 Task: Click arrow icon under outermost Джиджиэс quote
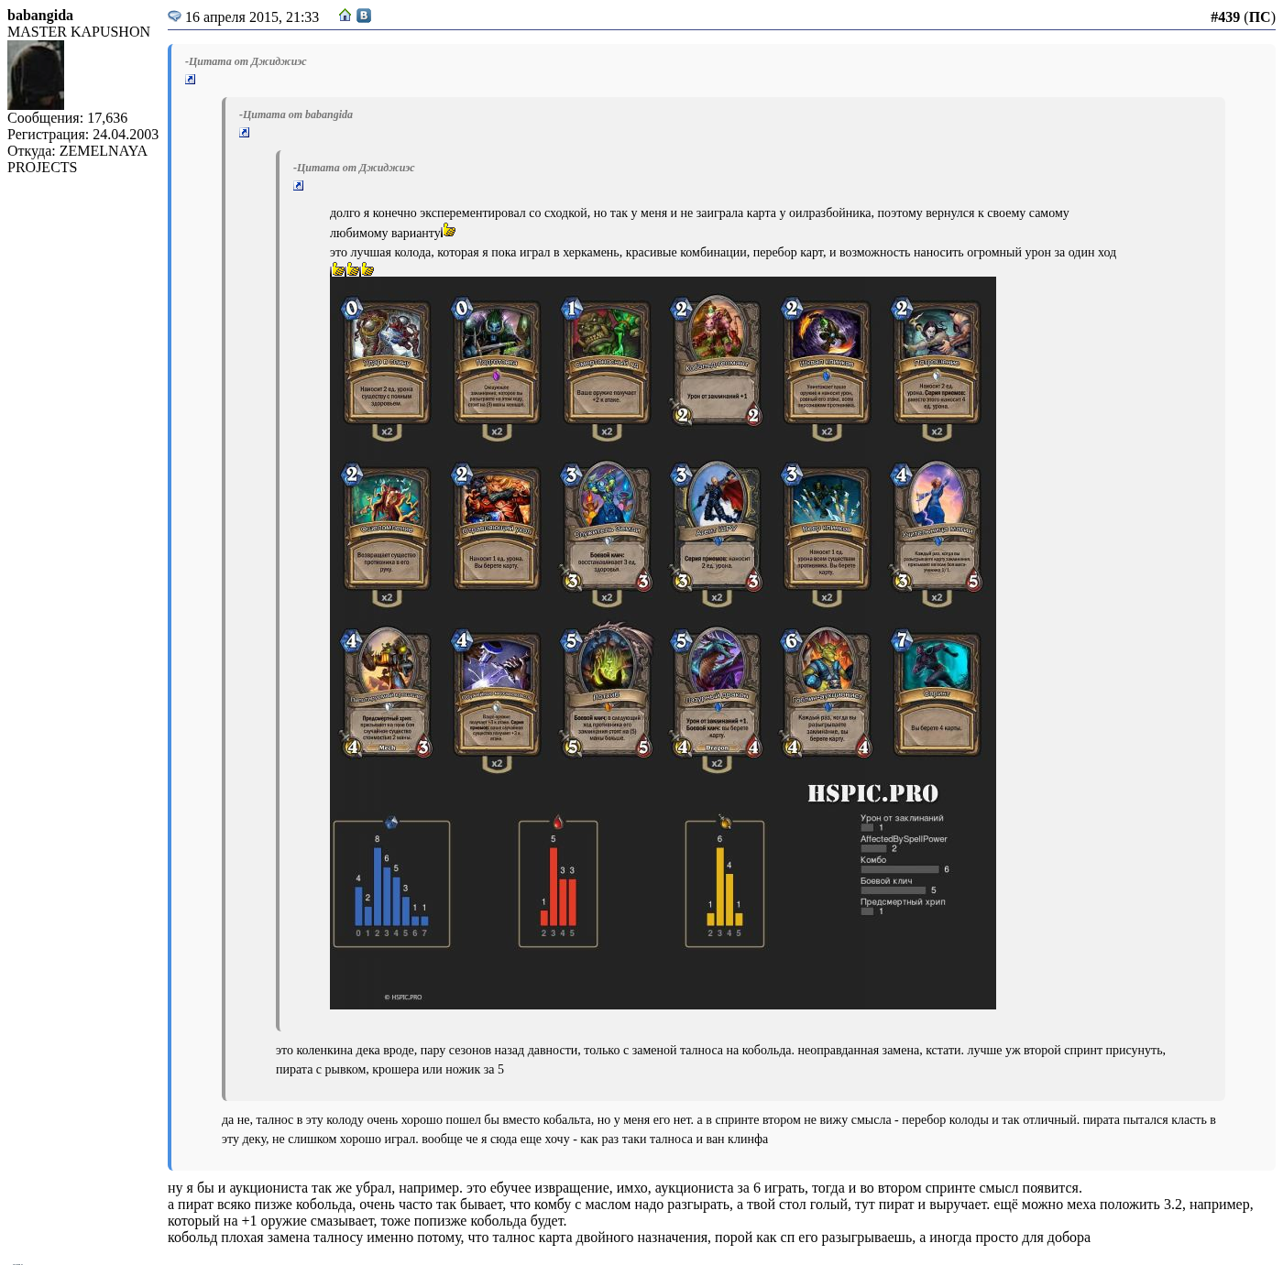(x=190, y=80)
